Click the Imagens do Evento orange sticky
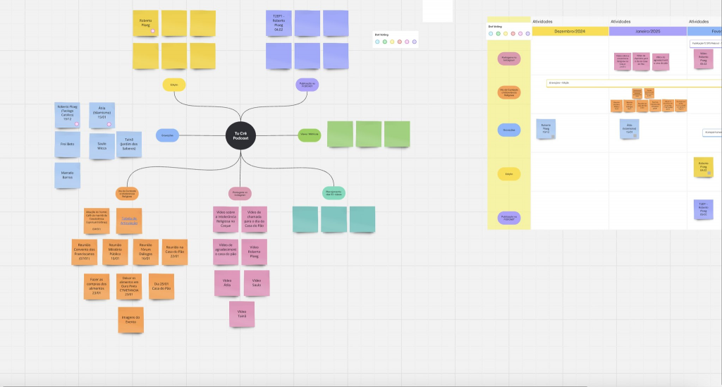The image size is (722, 387). (x=130, y=319)
